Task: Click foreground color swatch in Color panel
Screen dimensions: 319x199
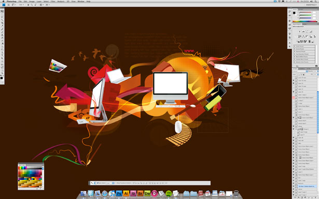Action: 294,13
